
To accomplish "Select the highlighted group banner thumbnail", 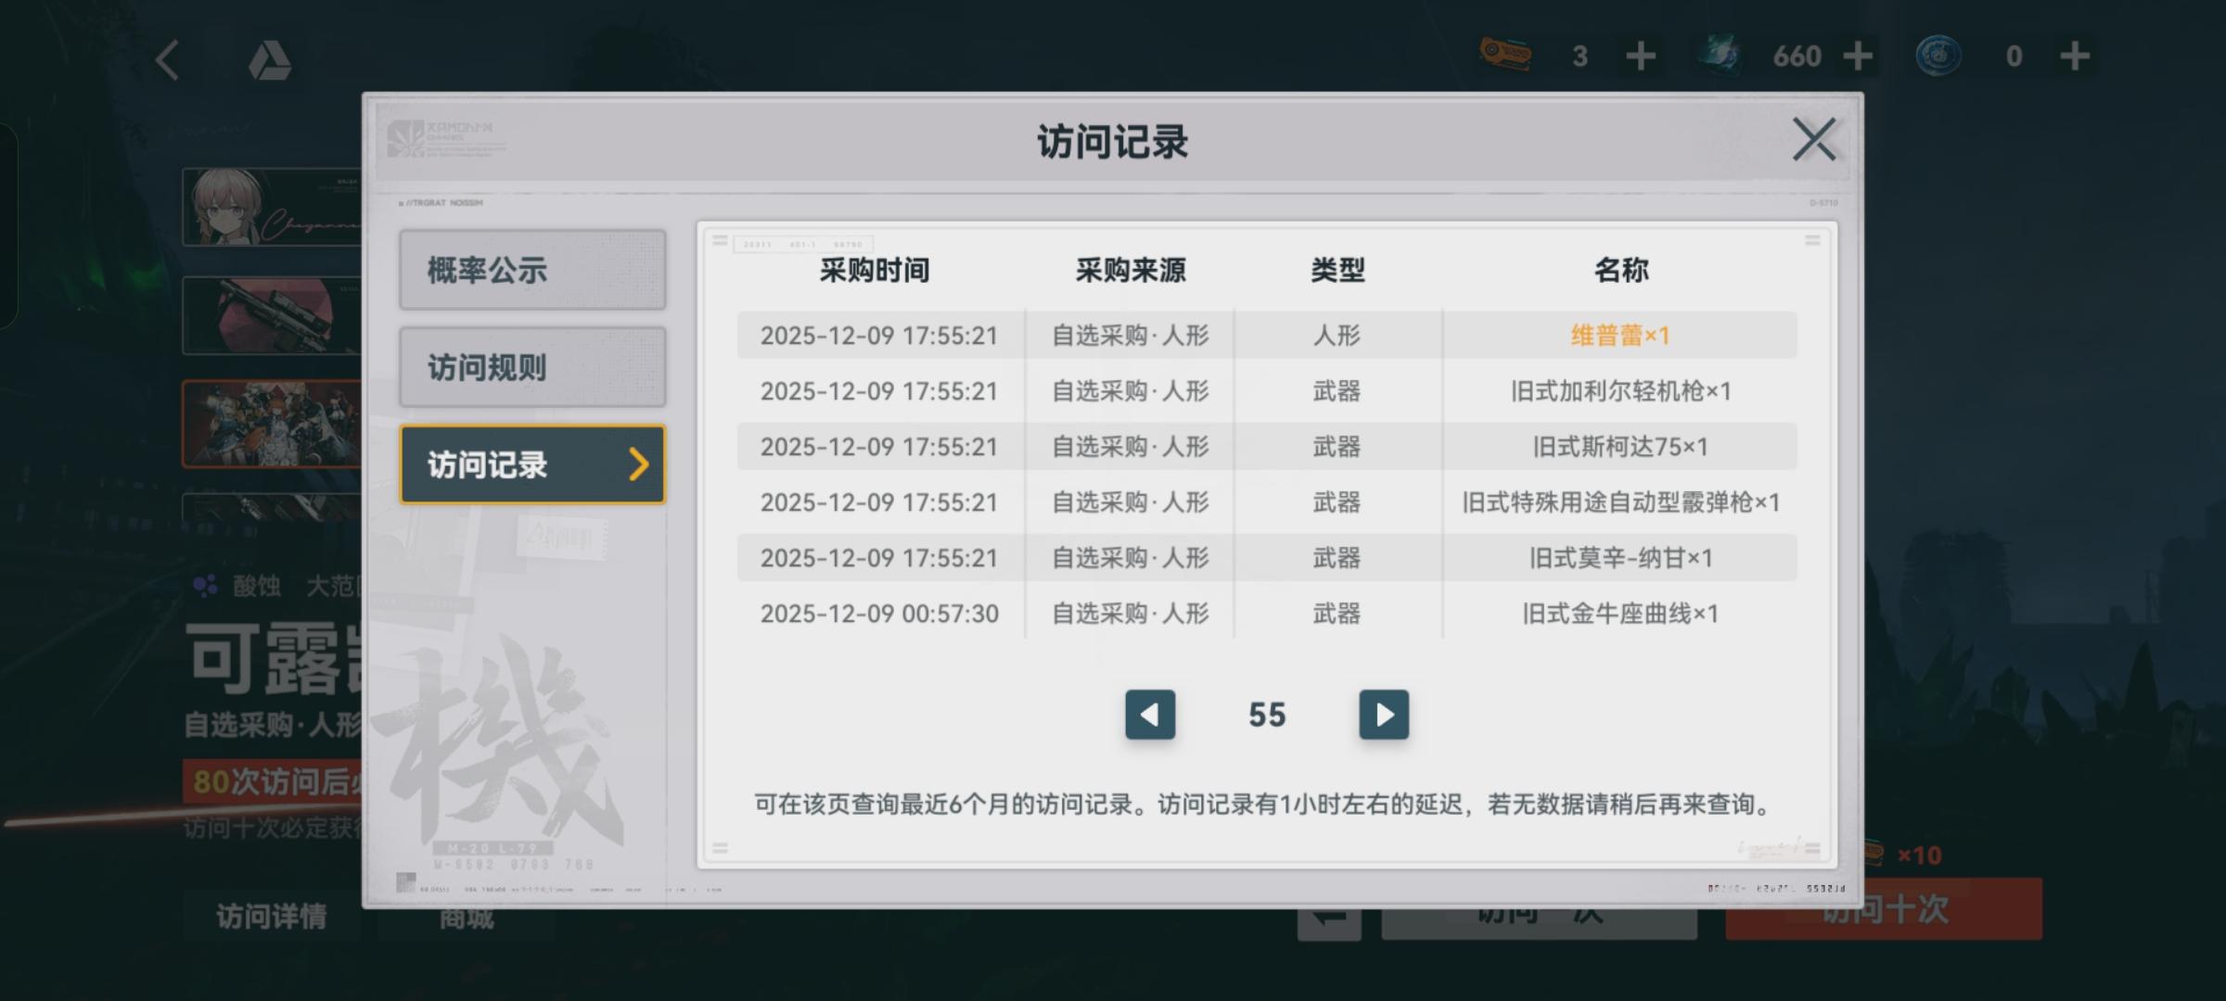I will tap(271, 424).
